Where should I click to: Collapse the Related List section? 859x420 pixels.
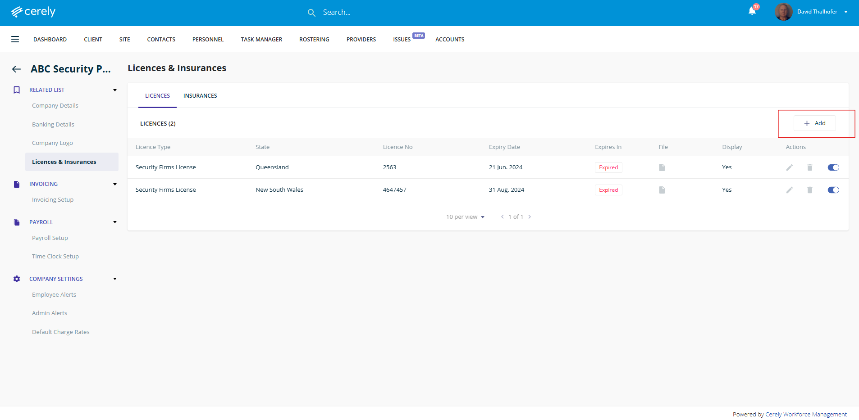click(x=115, y=90)
